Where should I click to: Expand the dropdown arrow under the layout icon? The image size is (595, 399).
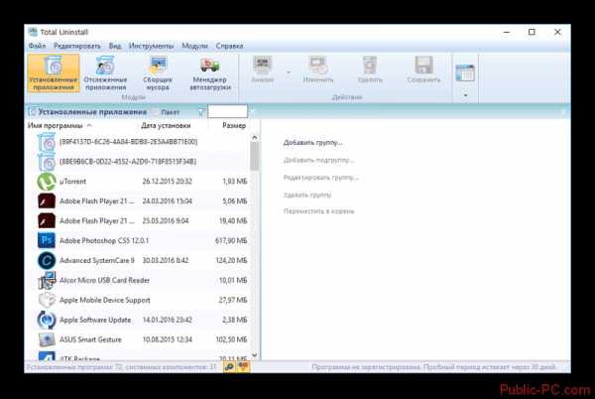pyautogui.click(x=465, y=95)
